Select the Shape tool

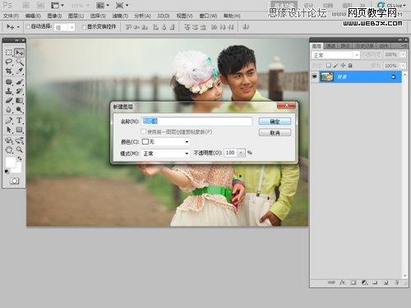(x=19, y=130)
